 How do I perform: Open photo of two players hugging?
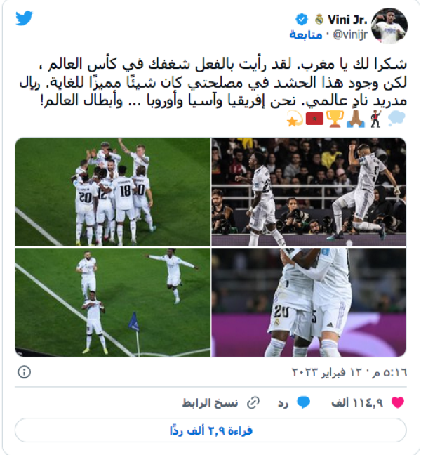click(x=309, y=303)
